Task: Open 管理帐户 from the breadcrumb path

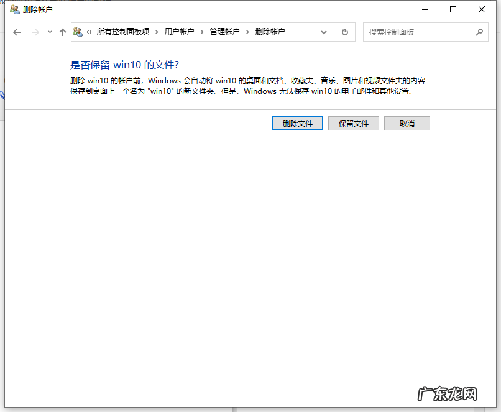Action: [224, 32]
